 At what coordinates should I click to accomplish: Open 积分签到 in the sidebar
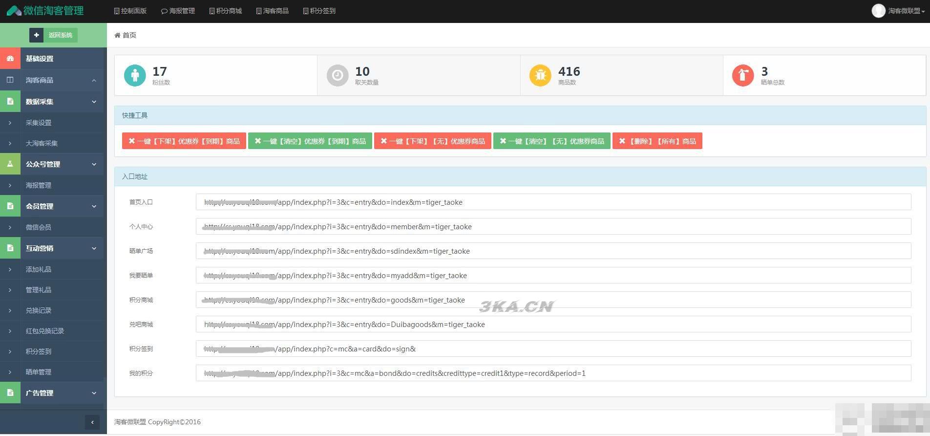click(39, 351)
